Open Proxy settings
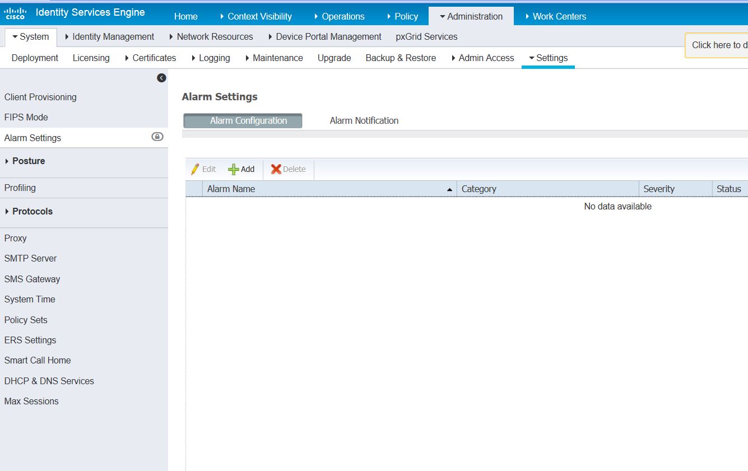 (15, 238)
